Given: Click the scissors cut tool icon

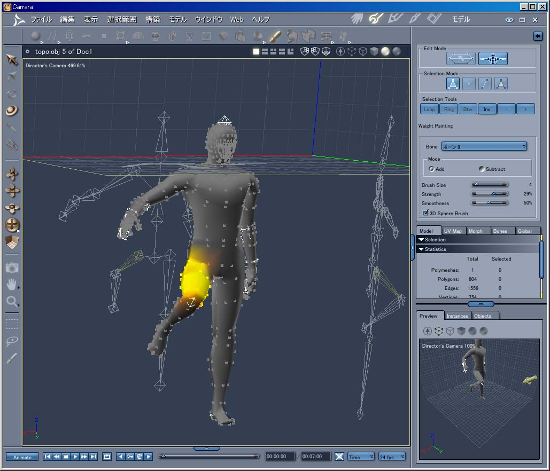Looking at the screenshot, I should [87, 36].
